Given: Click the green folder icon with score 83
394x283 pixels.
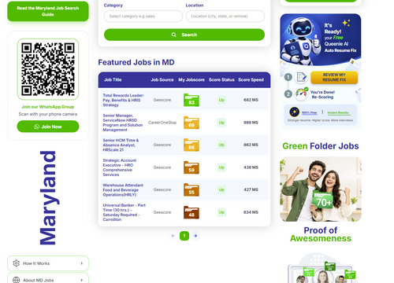Looking at the screenshot, I should 191,100.
